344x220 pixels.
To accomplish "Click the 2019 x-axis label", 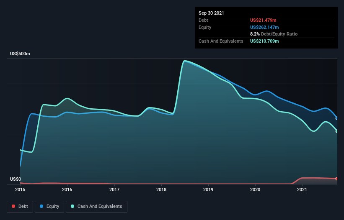I will pos(208,189).
